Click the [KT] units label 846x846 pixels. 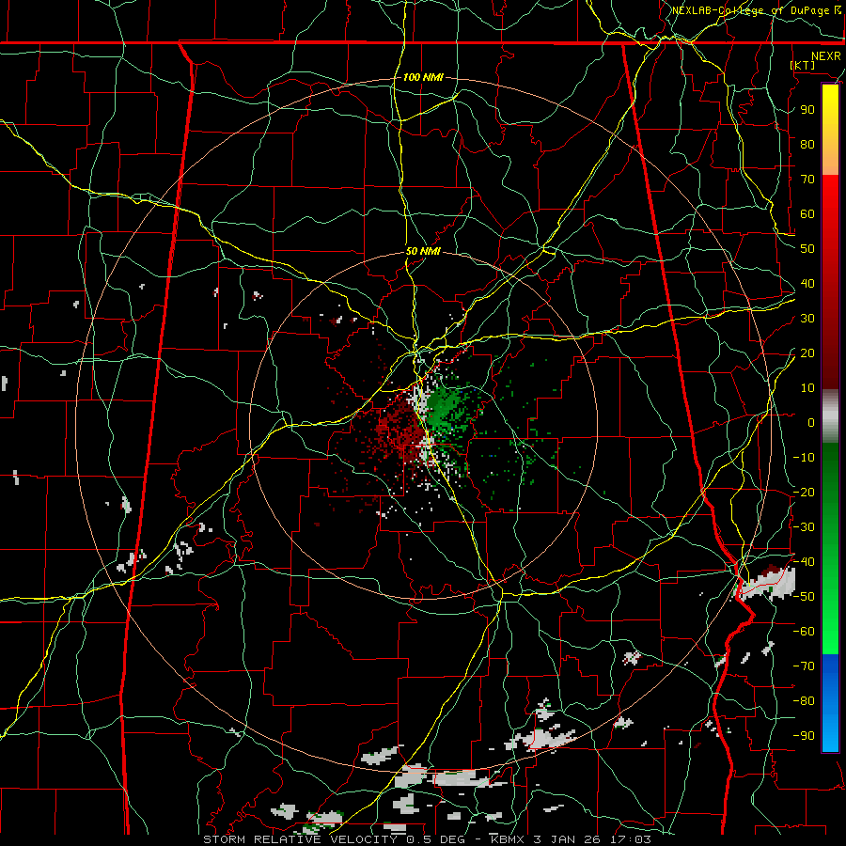point(804,65)
